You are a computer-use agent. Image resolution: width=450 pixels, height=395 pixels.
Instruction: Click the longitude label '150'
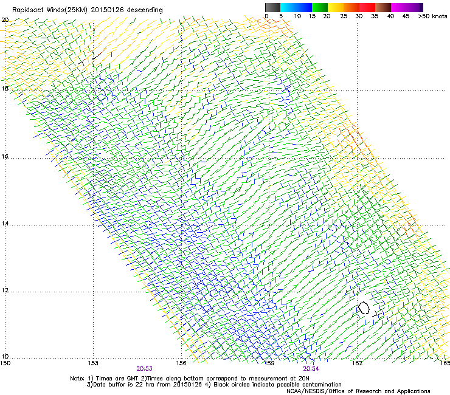pyautogui.click(x=5, y=363)
